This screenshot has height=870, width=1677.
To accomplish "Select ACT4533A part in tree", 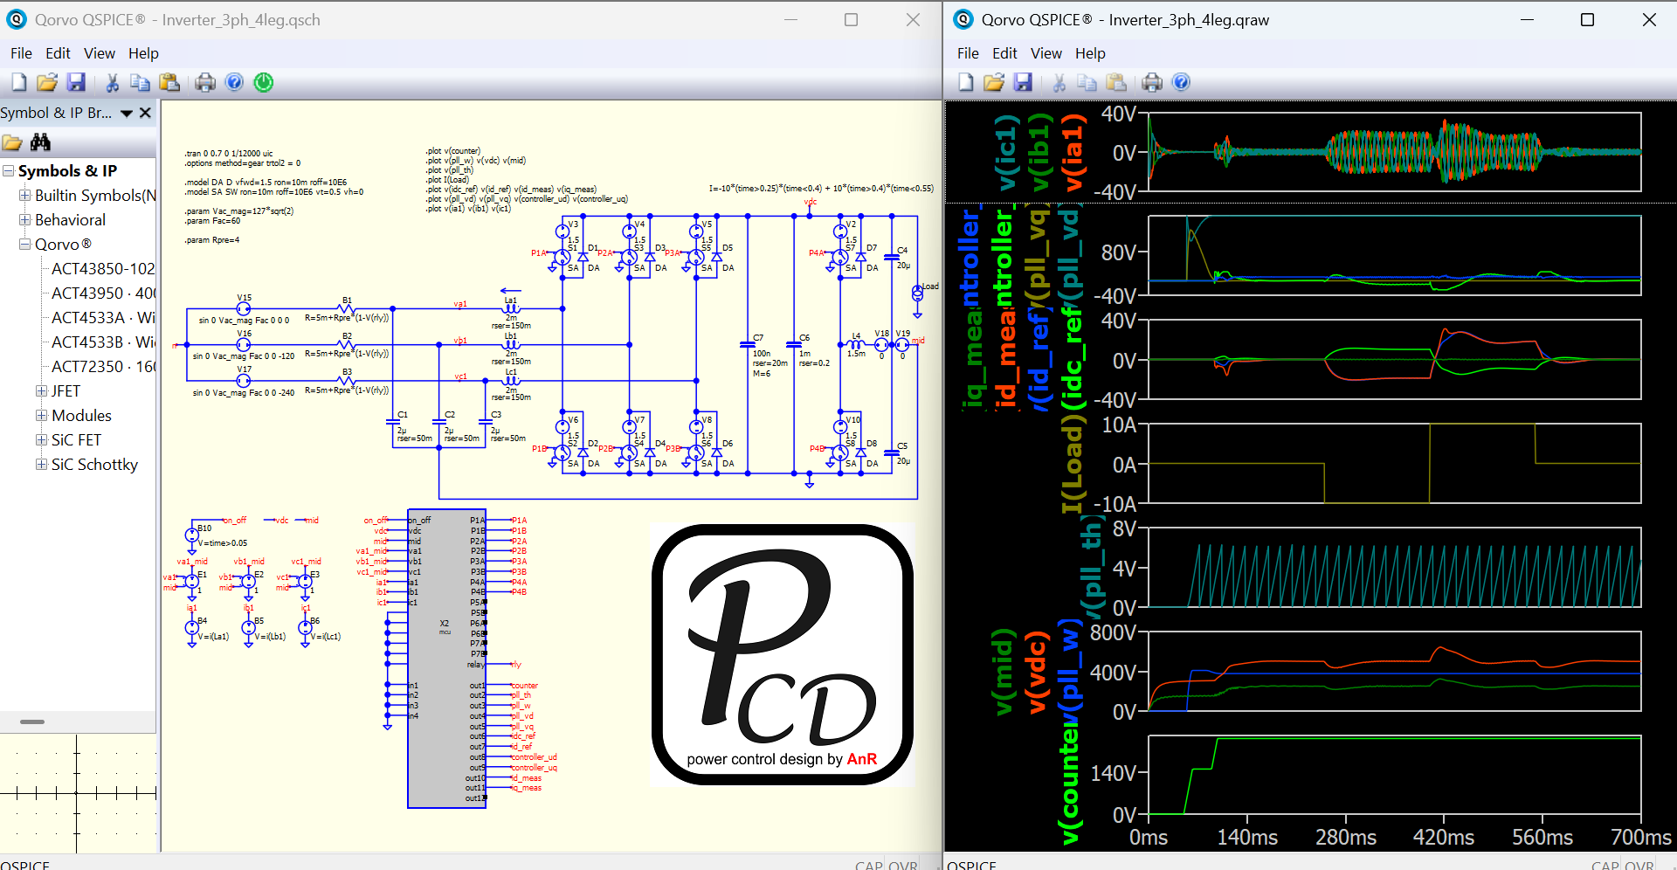I will tap(103, 317).
